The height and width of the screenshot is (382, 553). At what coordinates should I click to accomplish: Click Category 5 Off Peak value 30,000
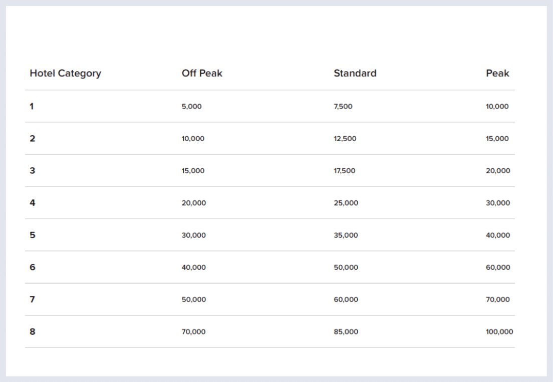click(x=193, y=235)
